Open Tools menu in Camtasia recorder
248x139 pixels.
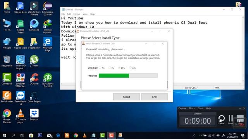pos(201,108)
